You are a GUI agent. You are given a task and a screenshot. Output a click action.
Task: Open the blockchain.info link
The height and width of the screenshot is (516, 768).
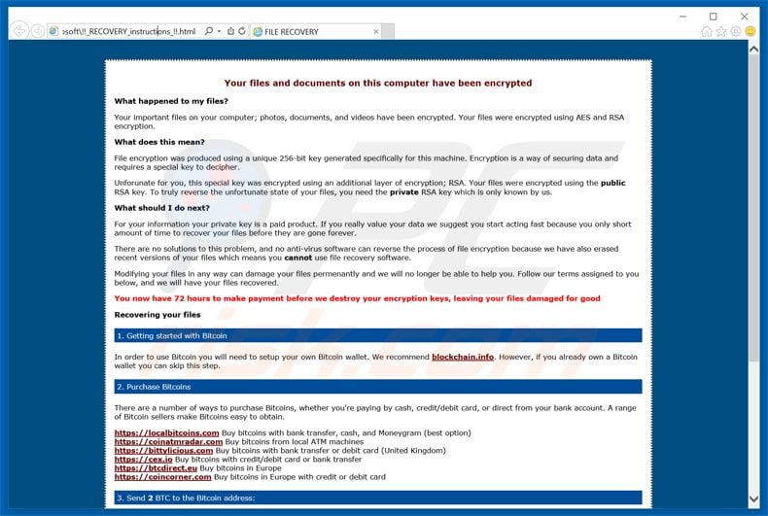tap(463, 357)
